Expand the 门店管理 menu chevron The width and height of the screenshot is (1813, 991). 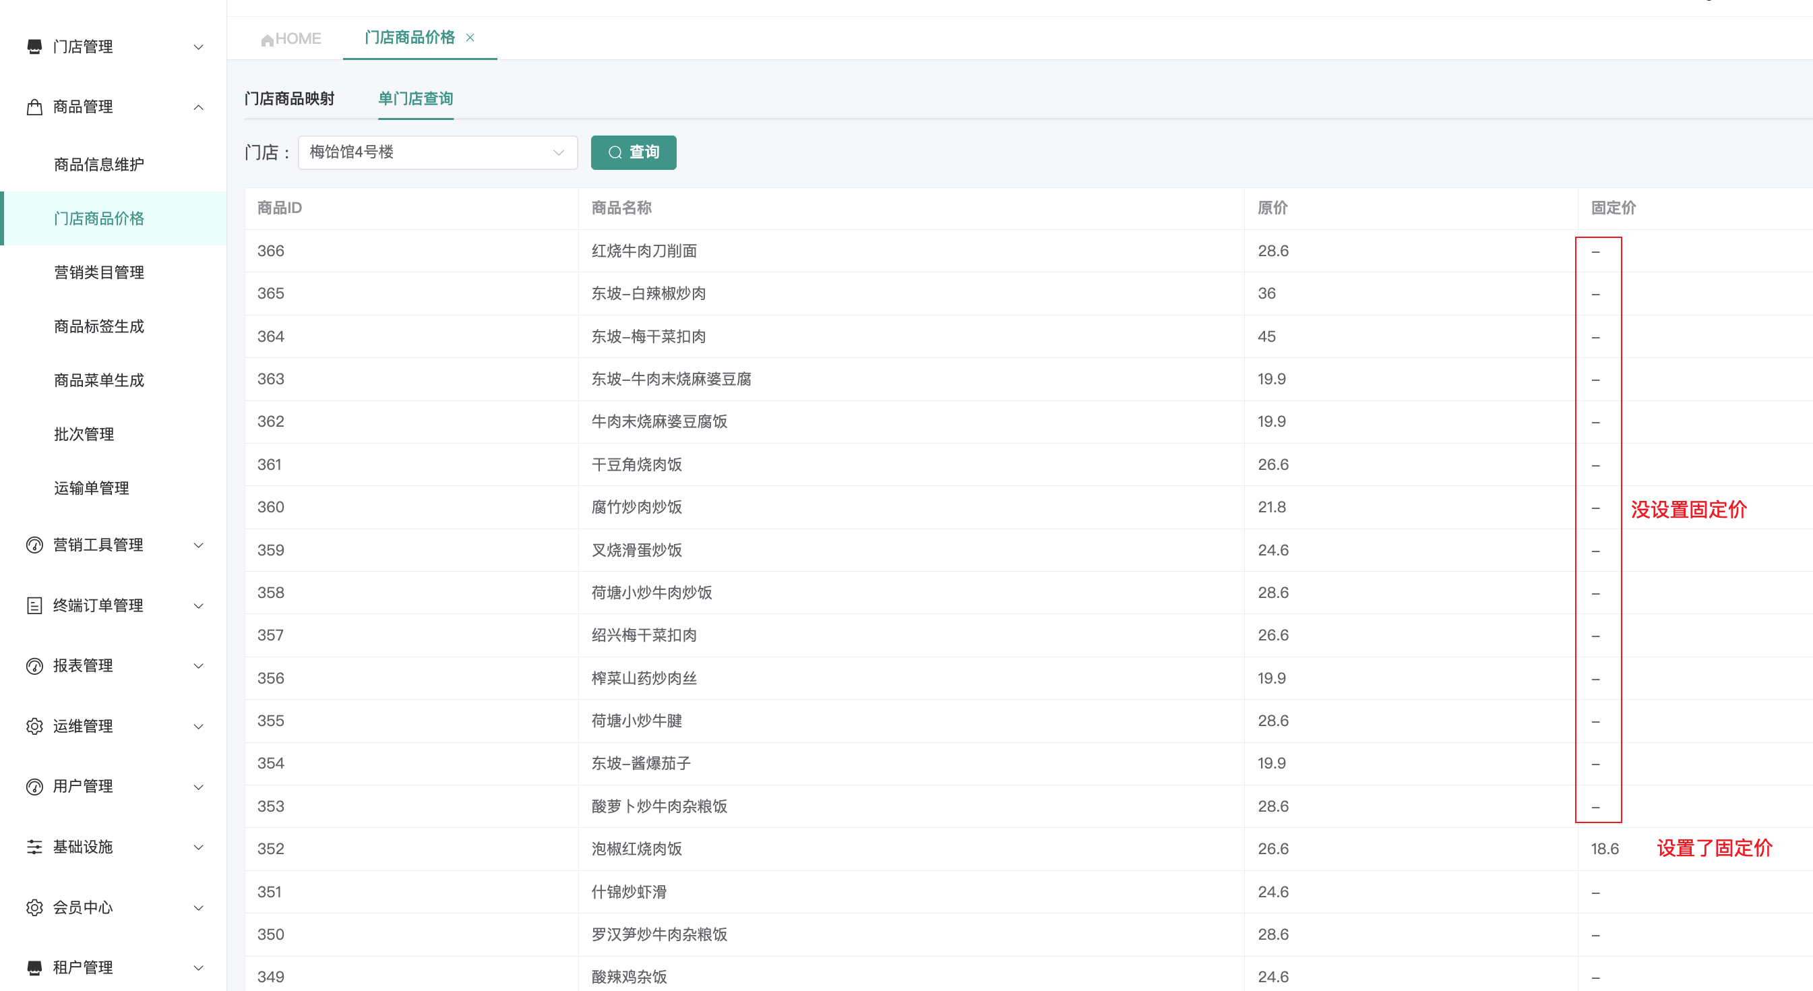[x=198, y=47]
